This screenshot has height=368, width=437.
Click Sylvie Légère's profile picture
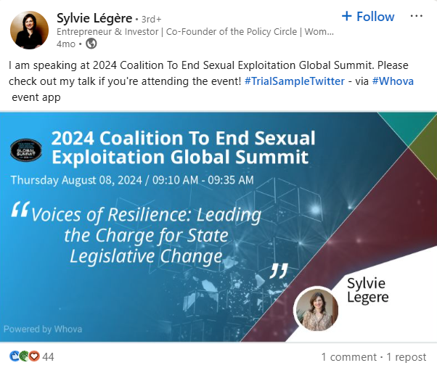29,29
